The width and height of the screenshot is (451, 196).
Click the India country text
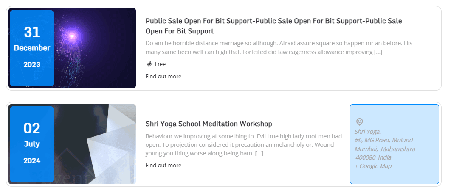click(385, 157)
